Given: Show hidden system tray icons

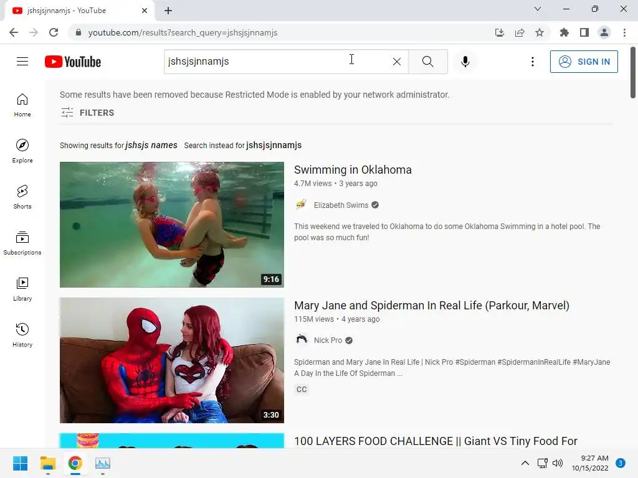Looking at the screenshot, I should click(525, 463).
